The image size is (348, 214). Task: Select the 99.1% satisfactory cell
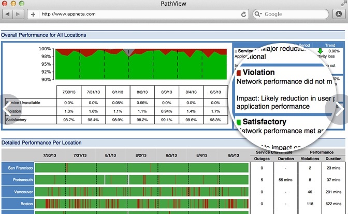pos(166,120)
